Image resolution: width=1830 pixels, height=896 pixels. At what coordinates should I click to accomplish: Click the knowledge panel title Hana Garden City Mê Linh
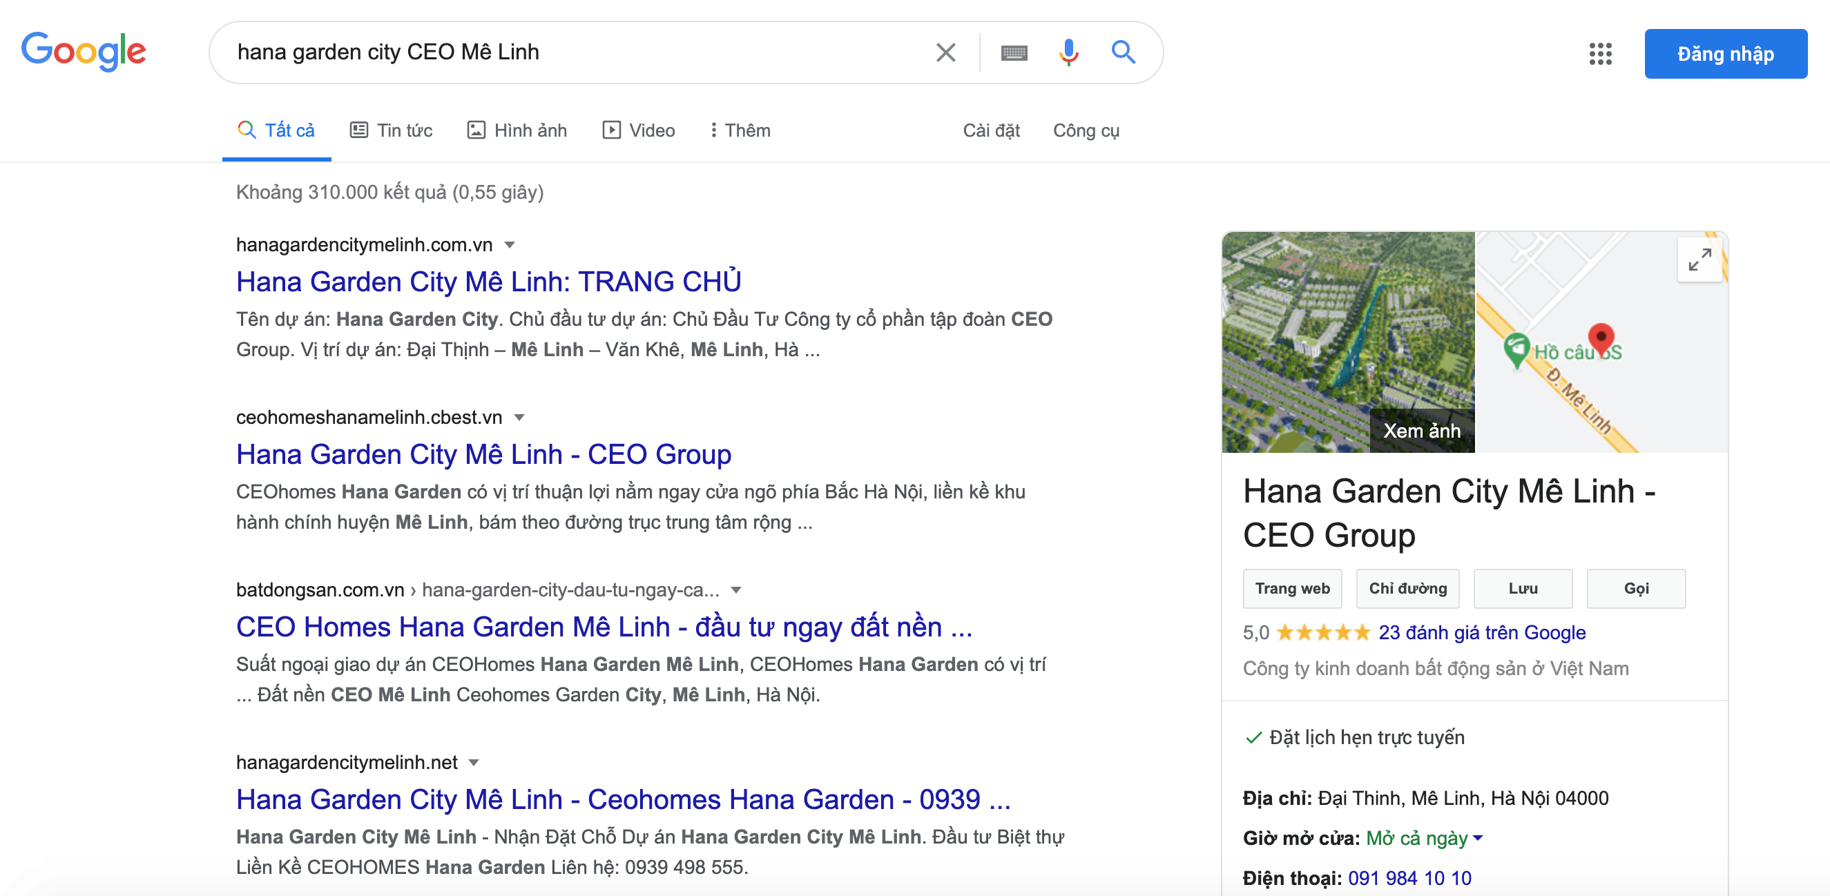coord(1449,513)
